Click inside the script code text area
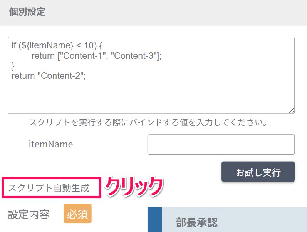Screen dimensions: 307x232 point(151,75)
